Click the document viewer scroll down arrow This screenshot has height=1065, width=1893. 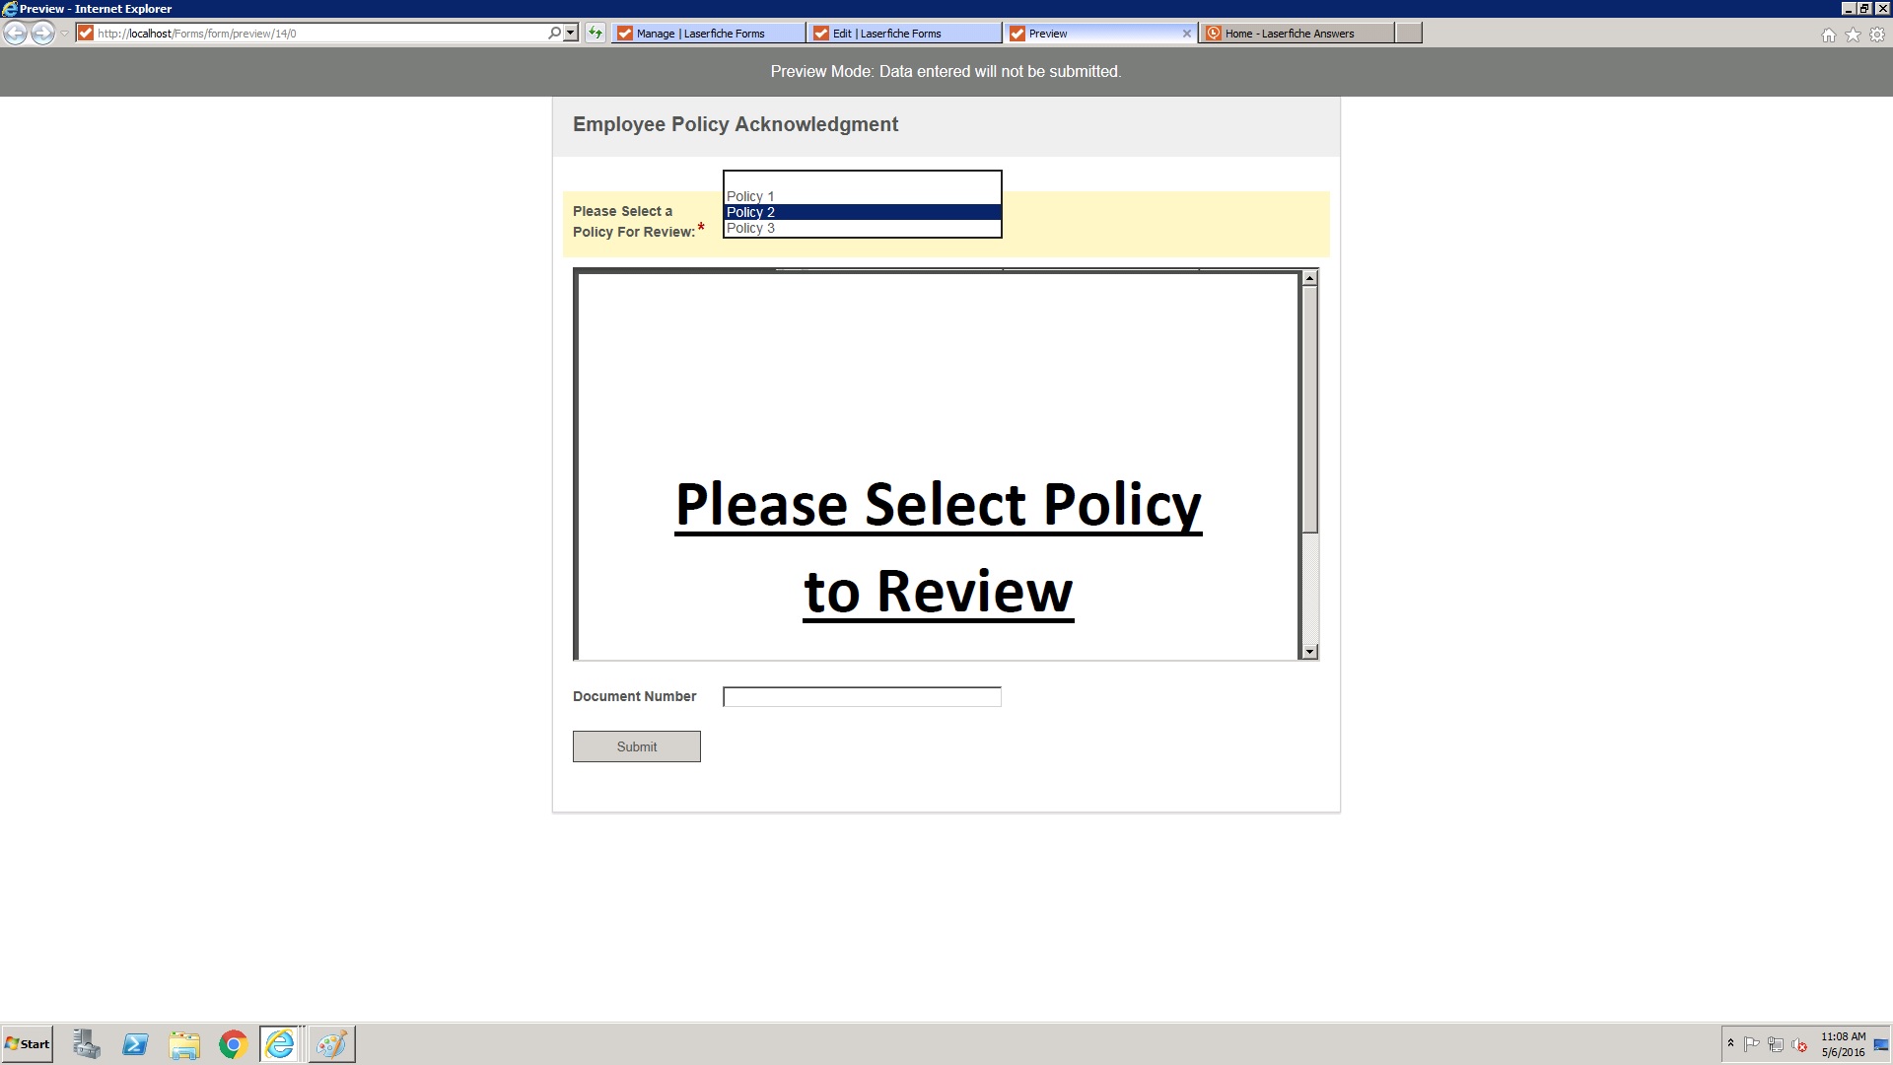(1309, 652)
